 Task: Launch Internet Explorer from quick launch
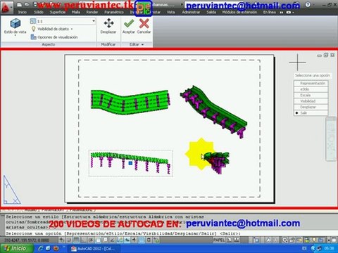pos(41,248)
